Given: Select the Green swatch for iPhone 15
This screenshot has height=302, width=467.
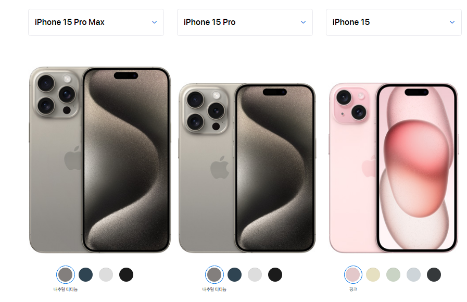Looking at the screenshot, I should 394,274.
